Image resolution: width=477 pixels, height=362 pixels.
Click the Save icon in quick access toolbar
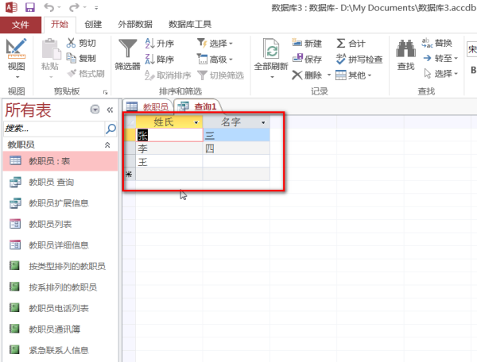coord(30,7)
